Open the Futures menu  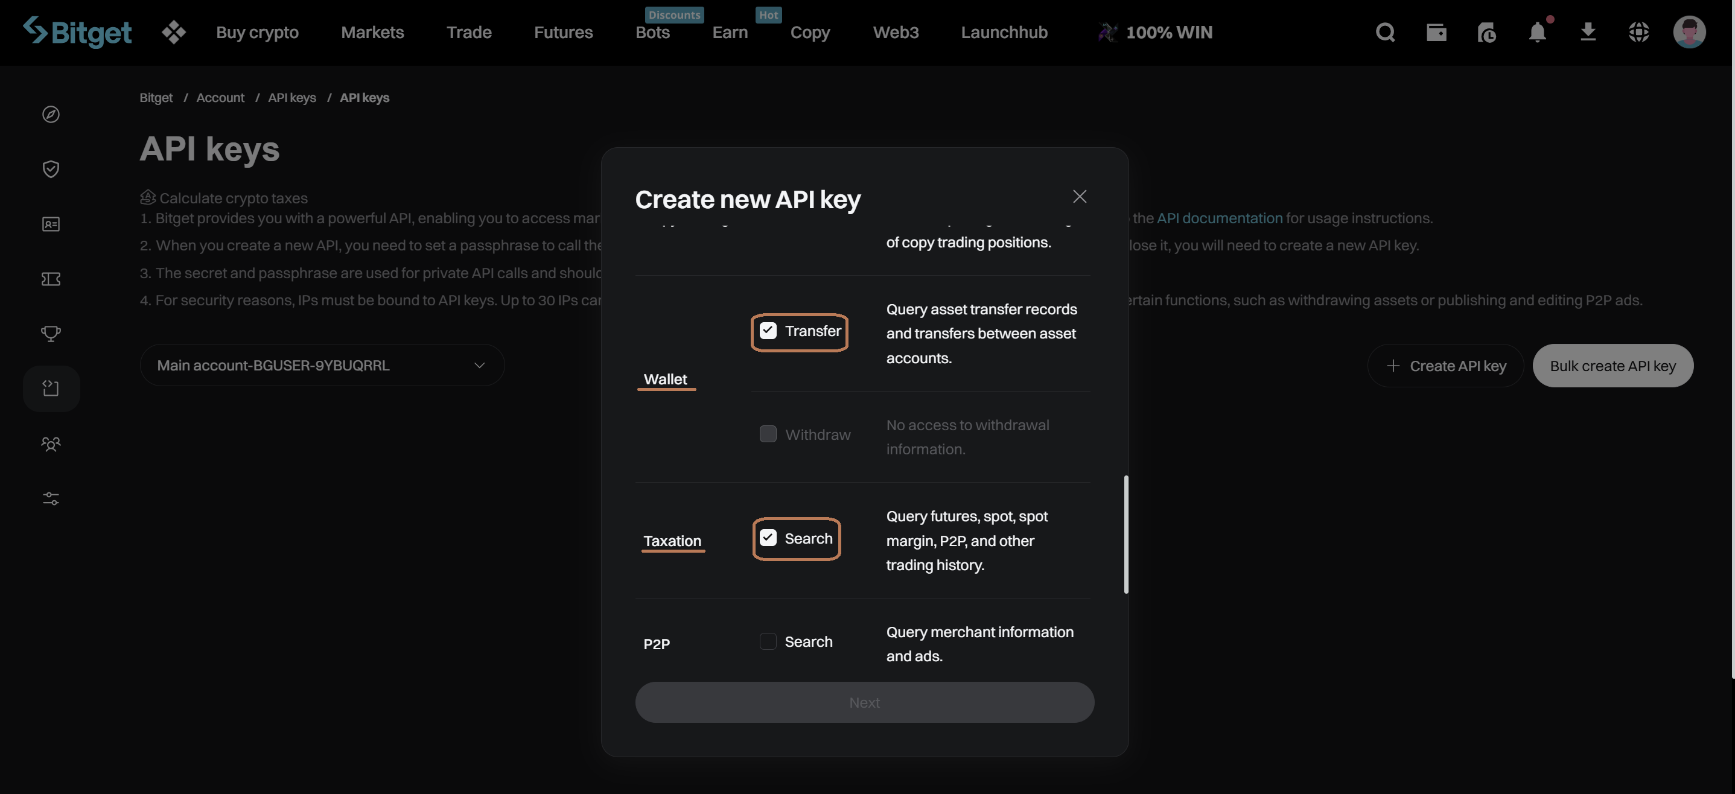point(563,33)
